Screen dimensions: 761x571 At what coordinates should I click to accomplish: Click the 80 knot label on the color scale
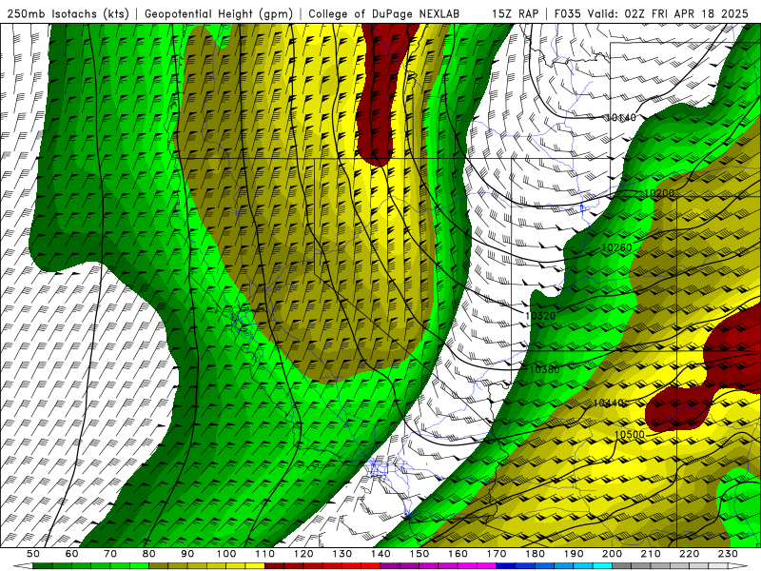click(x=149, y=554)
